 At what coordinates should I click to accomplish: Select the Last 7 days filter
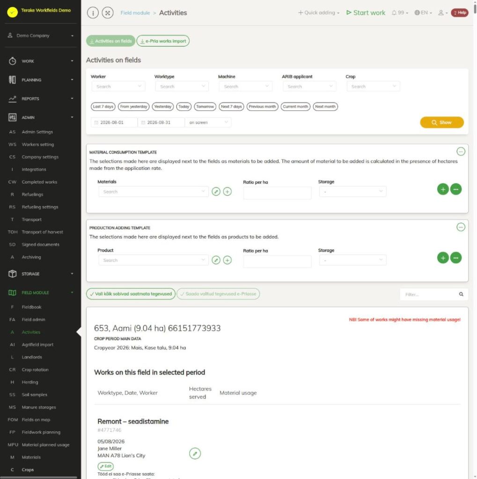tap(103, 107)
